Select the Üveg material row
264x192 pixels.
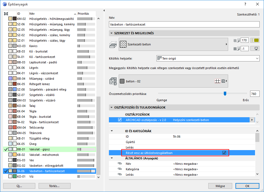click(x=49, y=144)
